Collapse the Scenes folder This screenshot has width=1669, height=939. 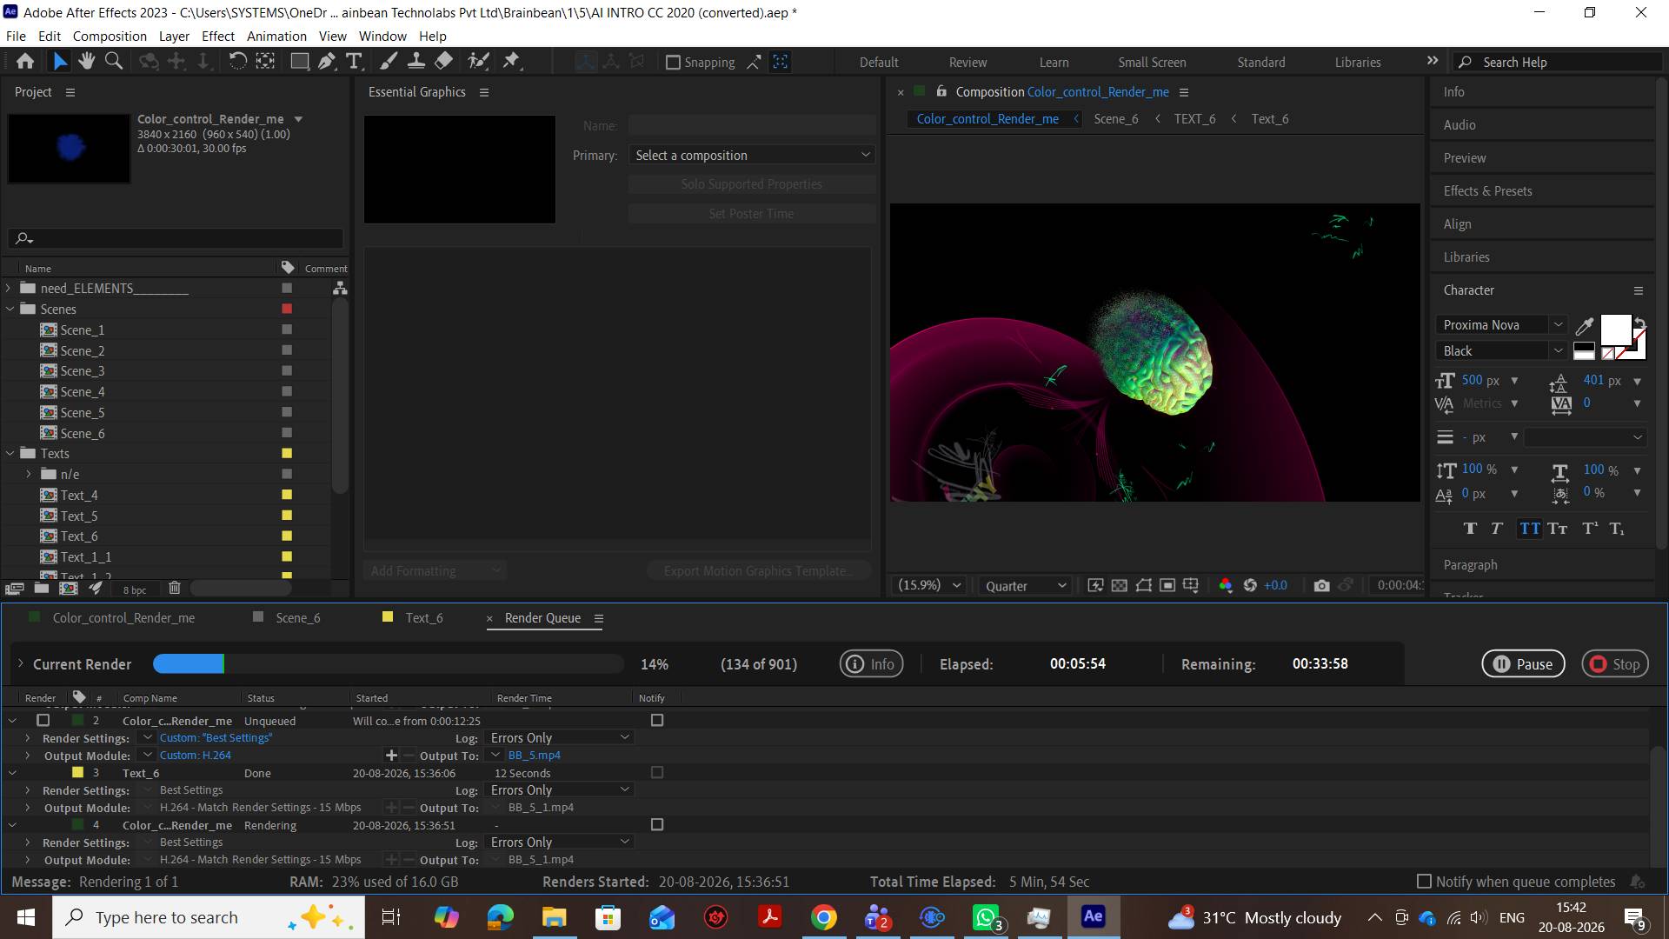[10, 309]
